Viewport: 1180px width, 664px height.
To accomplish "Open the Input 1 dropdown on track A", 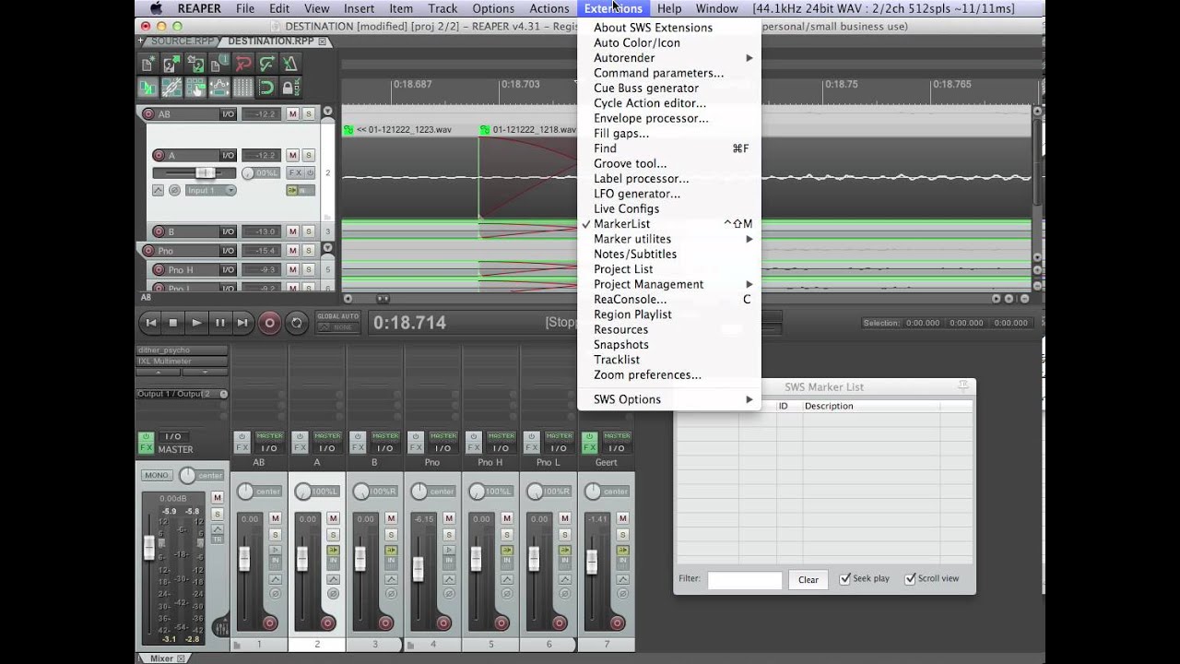I will [x=210, y=190].
